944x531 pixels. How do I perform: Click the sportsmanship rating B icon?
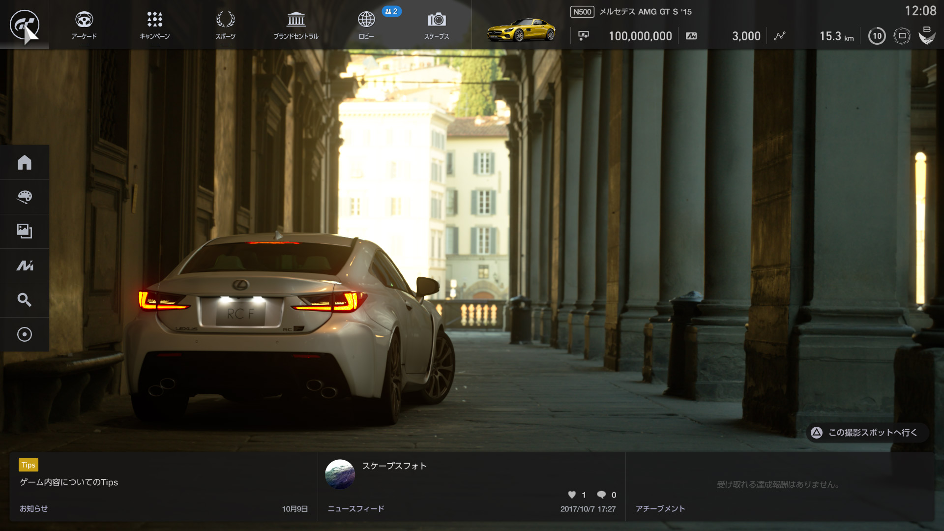(927, 35)
